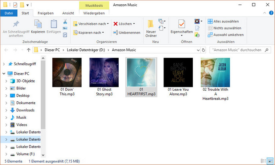The width and height of the screenshot is (275, 165).
Task: Collapse the Dieser PC tree node
Action: [x=4, y=73]
